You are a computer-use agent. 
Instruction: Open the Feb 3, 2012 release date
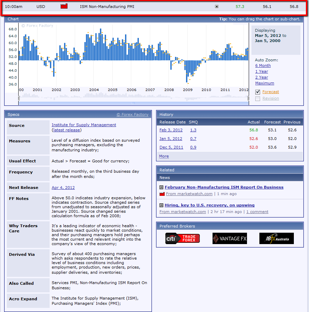[x=171, y=130]
